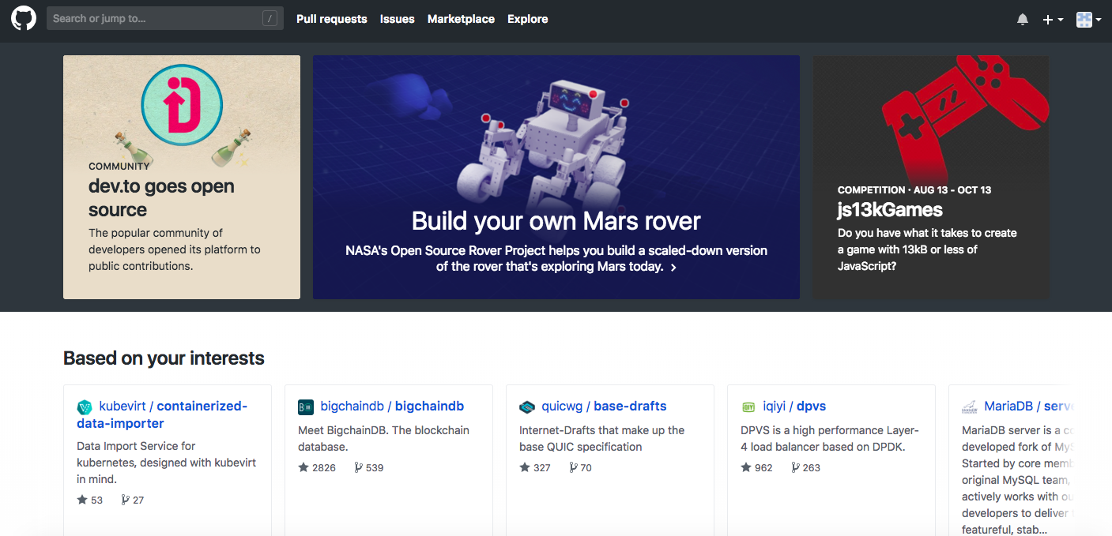
Task: Click the red game controller image
Action: tap(964, 118)
